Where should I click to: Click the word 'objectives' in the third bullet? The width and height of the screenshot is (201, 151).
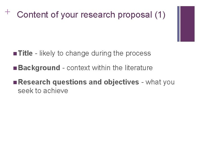(x=121, y=82)
